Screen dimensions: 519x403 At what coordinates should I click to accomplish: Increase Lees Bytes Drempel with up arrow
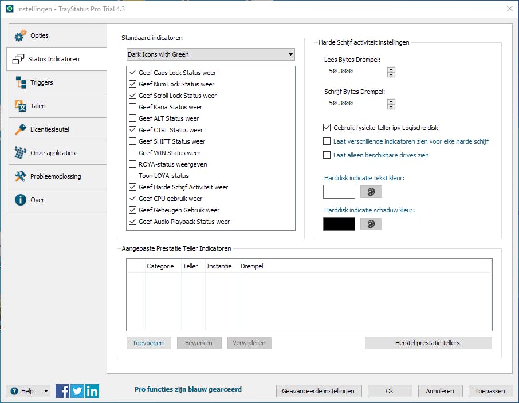391,69
